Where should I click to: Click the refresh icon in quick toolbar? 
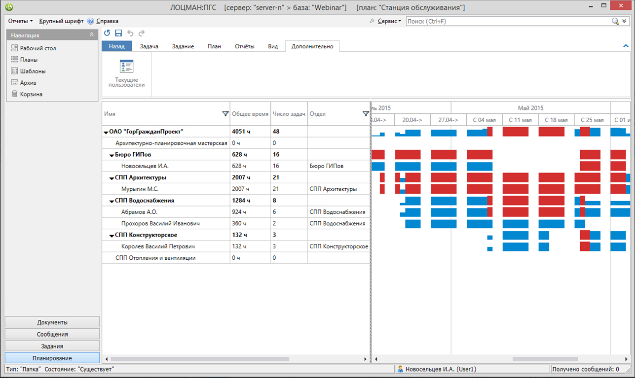[107, 33]
